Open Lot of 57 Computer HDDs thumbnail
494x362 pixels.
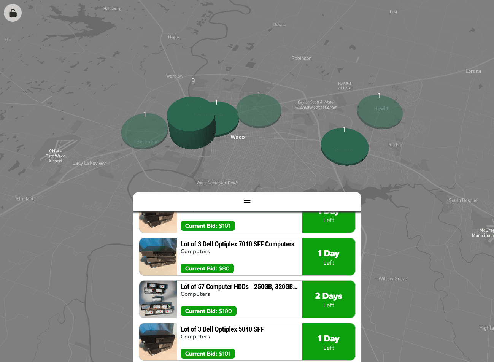coord(158,299)
